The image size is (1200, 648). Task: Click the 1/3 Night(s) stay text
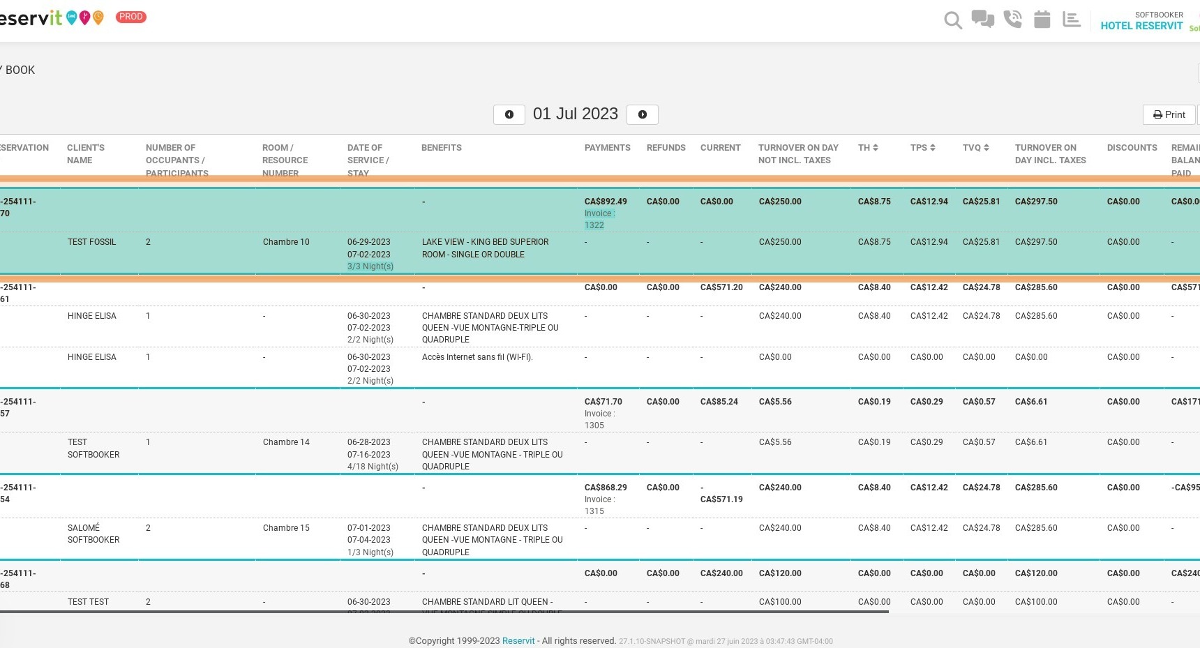pyautogui.click(x=370, y=552)
